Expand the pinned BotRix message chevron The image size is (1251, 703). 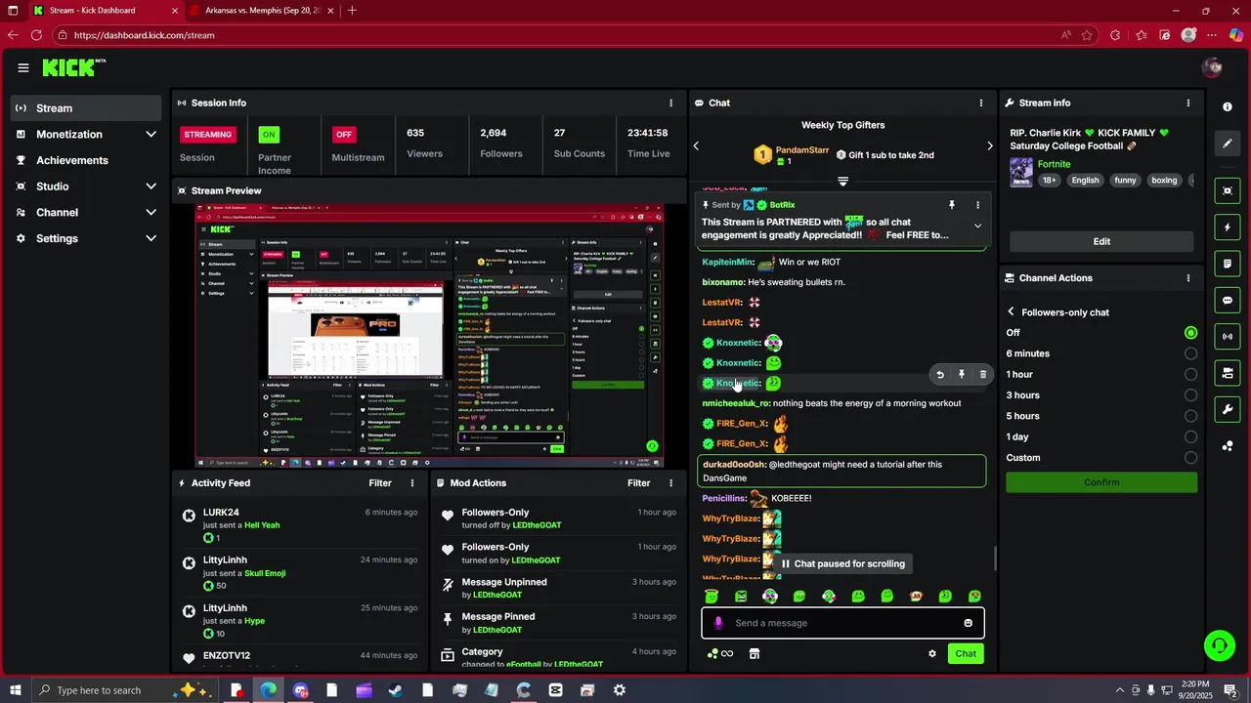coord(977,226)
